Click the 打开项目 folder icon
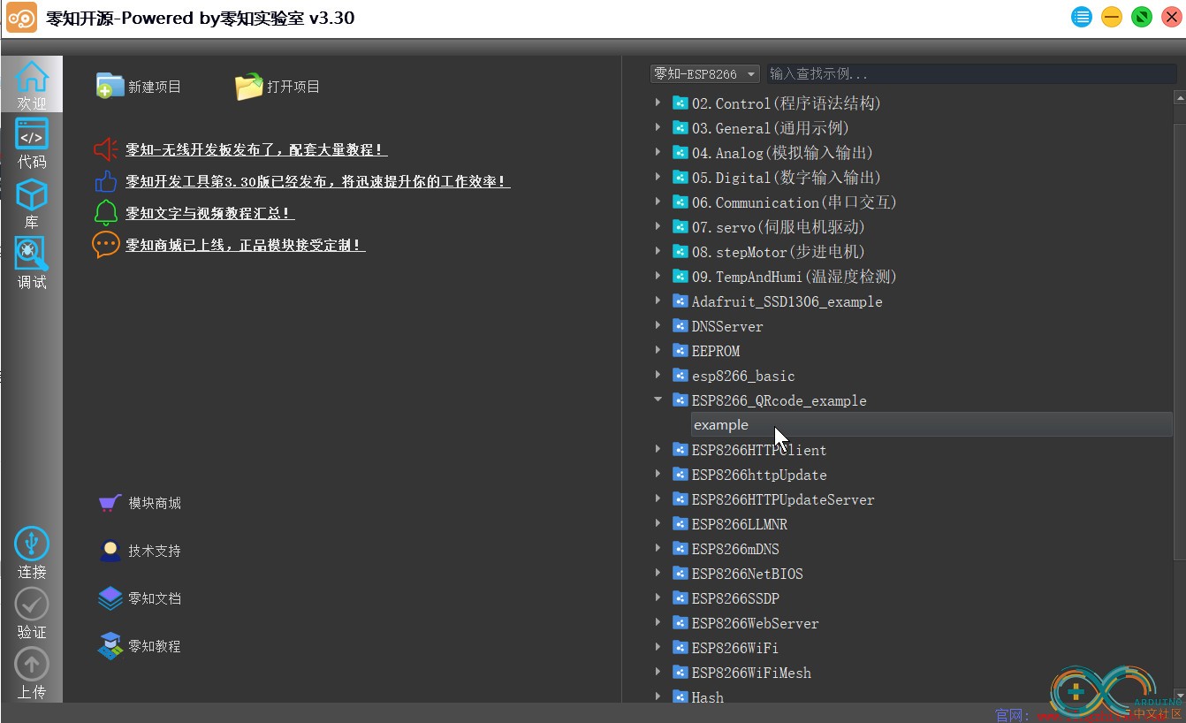Viewport: 1186px width, 723px height. tap(249, 86)
